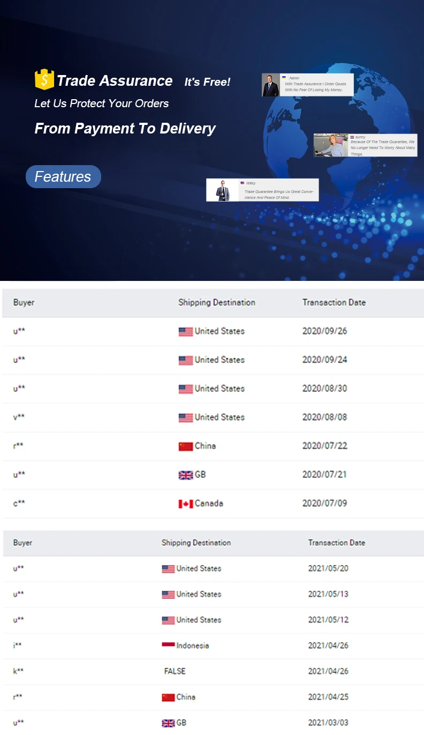Screen dimensions: 424x735
Task: Click 'Shipping Destination' header in the 2021 orders table
Action: point(196,543)
